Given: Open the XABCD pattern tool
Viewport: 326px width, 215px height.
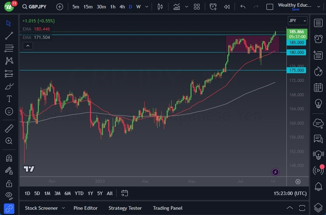Looking at the screenshot, I should click(9, 61).
